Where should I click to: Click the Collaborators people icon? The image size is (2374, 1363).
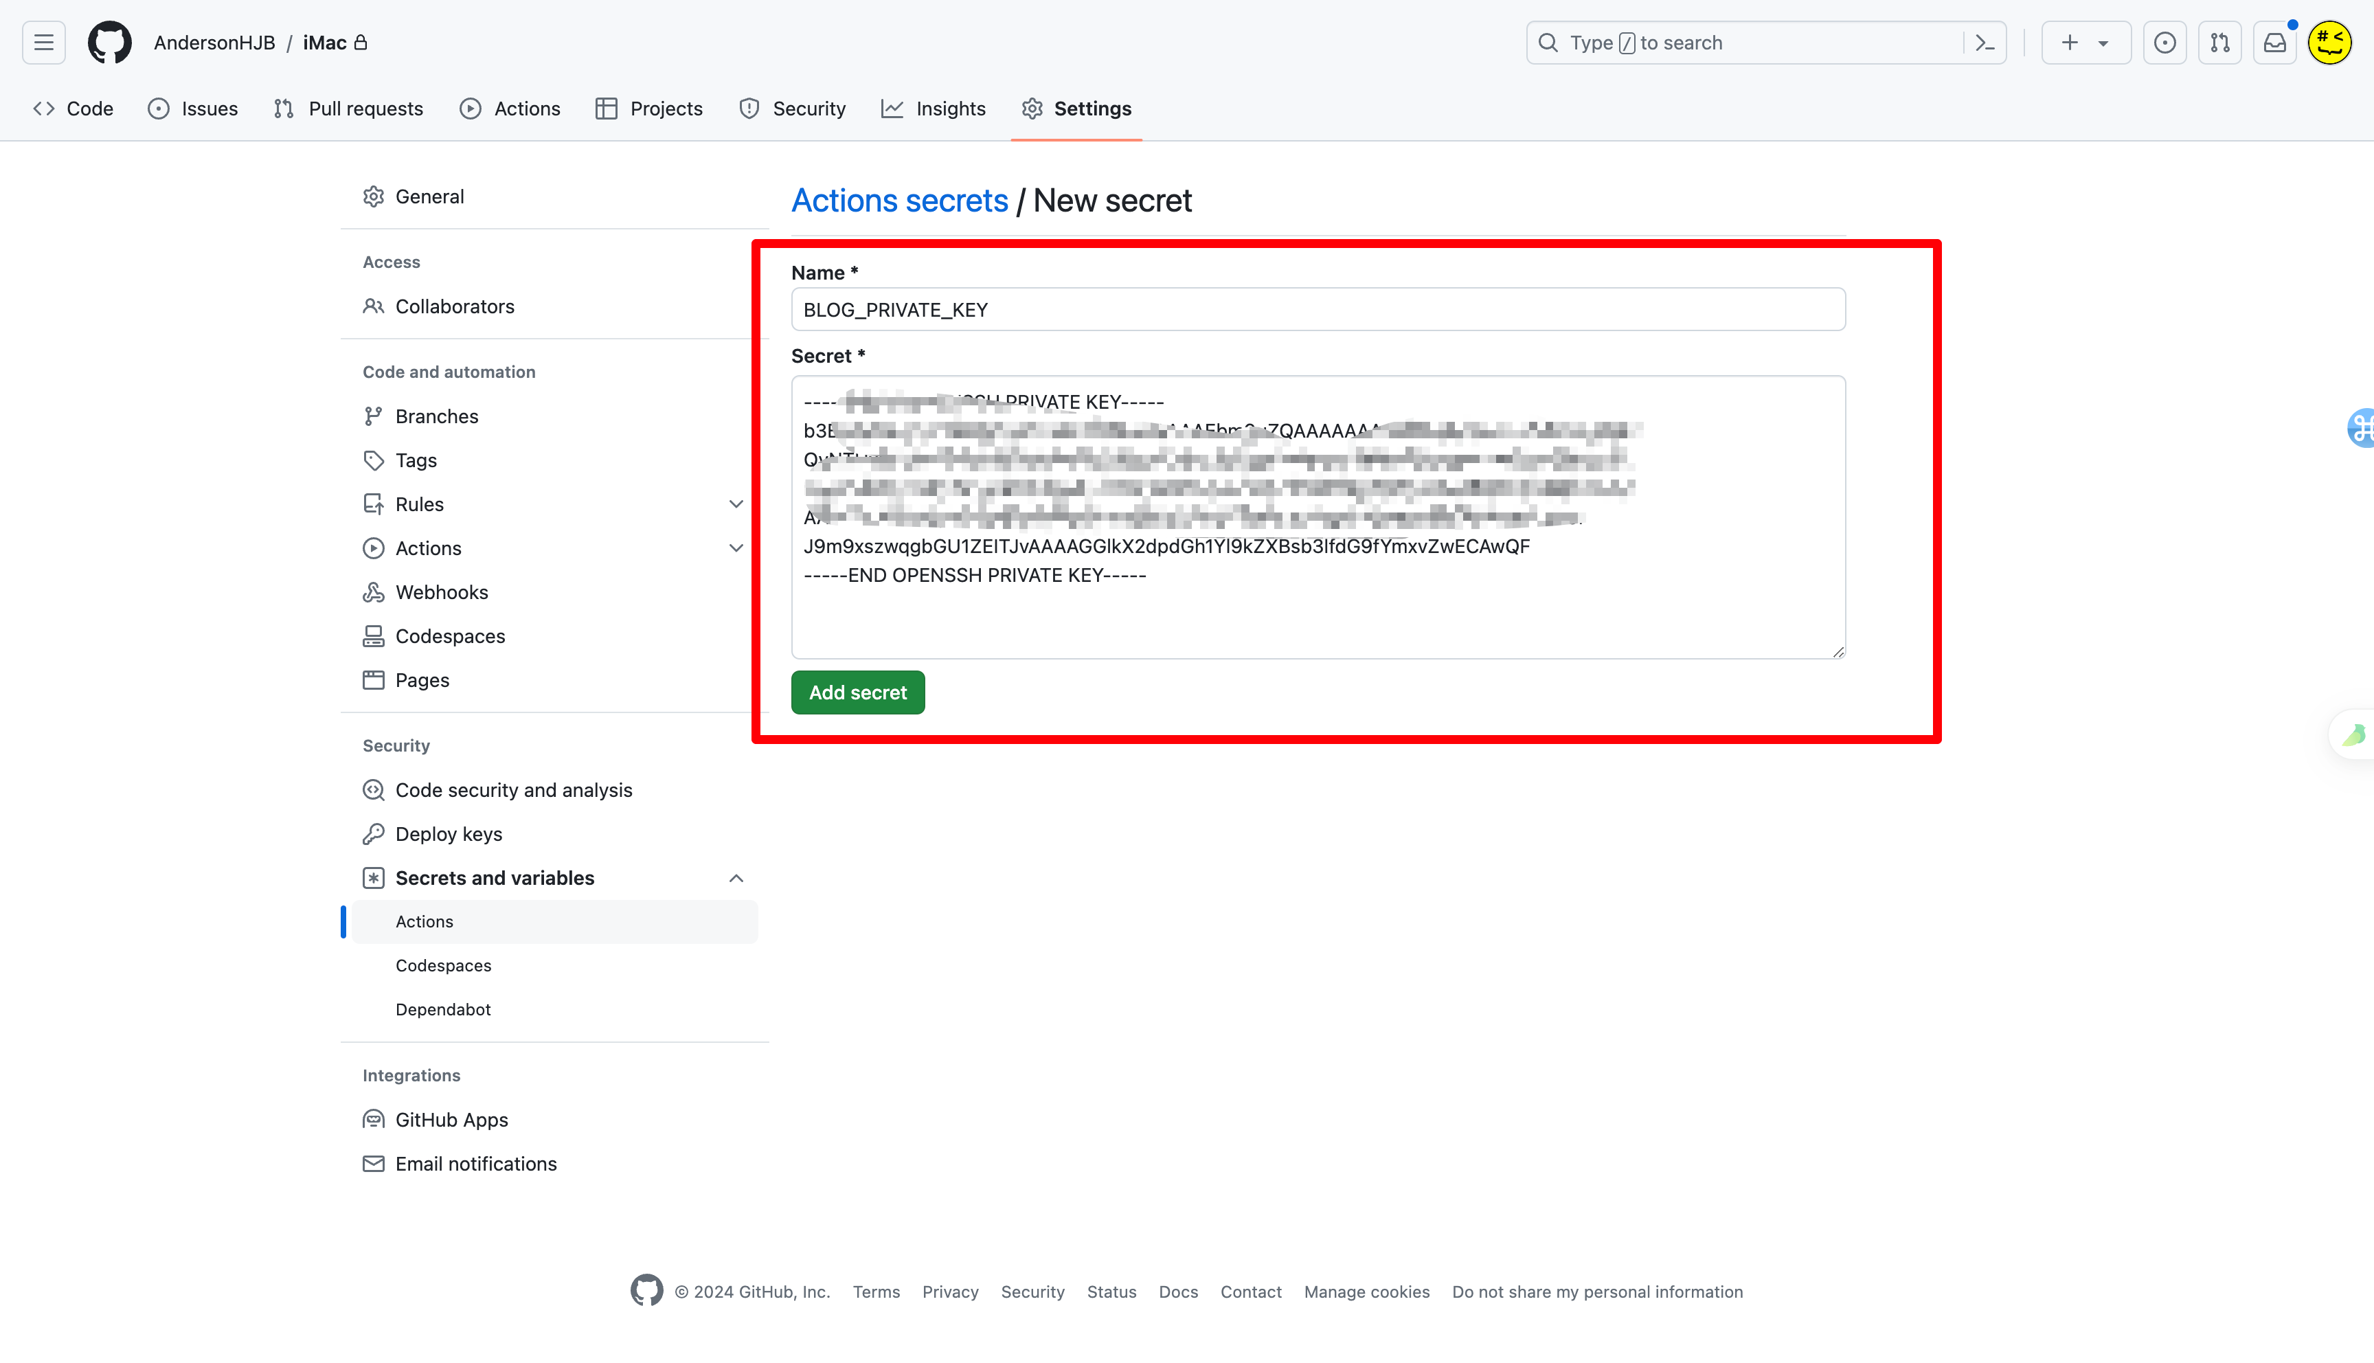click(x=374, y=306)
